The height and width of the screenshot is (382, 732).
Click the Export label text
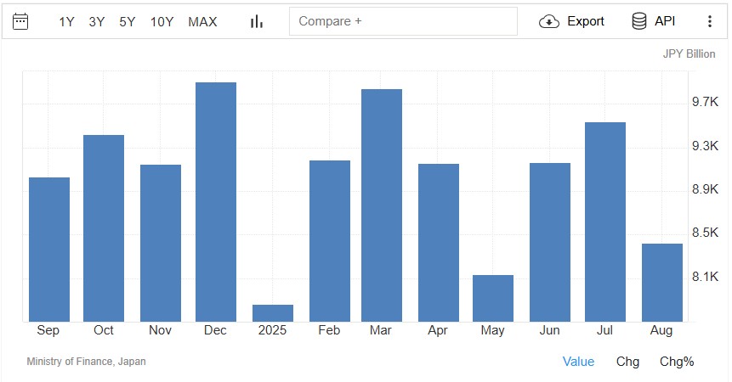point(586,21)
